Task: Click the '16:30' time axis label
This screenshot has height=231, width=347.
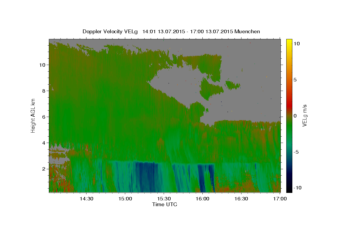Action: point(241,199)
